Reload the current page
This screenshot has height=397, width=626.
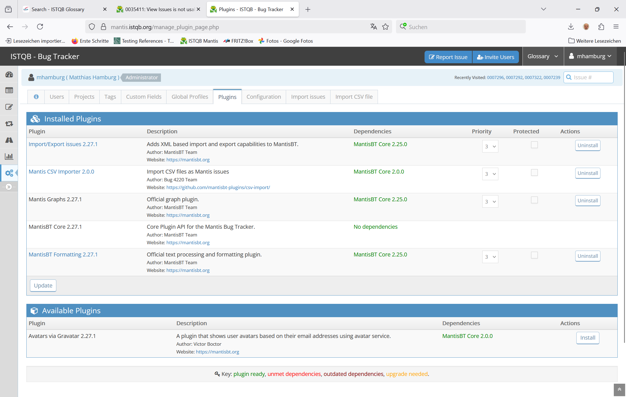40,27
